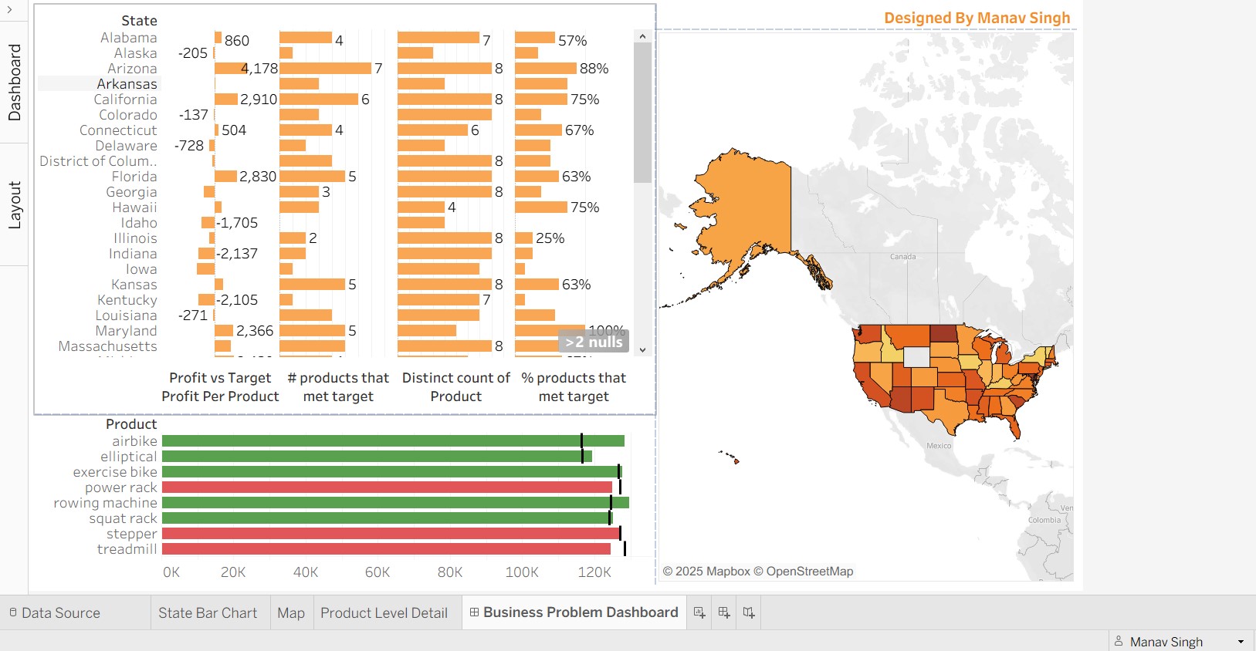Image resolution: width=1256 pixels, height=651 pixels.
Task: Click the New Worksheet icon
Action: click(x=699, y=612)
